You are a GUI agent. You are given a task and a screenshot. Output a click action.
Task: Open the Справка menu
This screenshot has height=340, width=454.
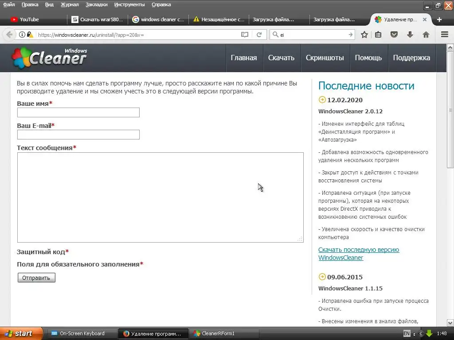(161, 4)
